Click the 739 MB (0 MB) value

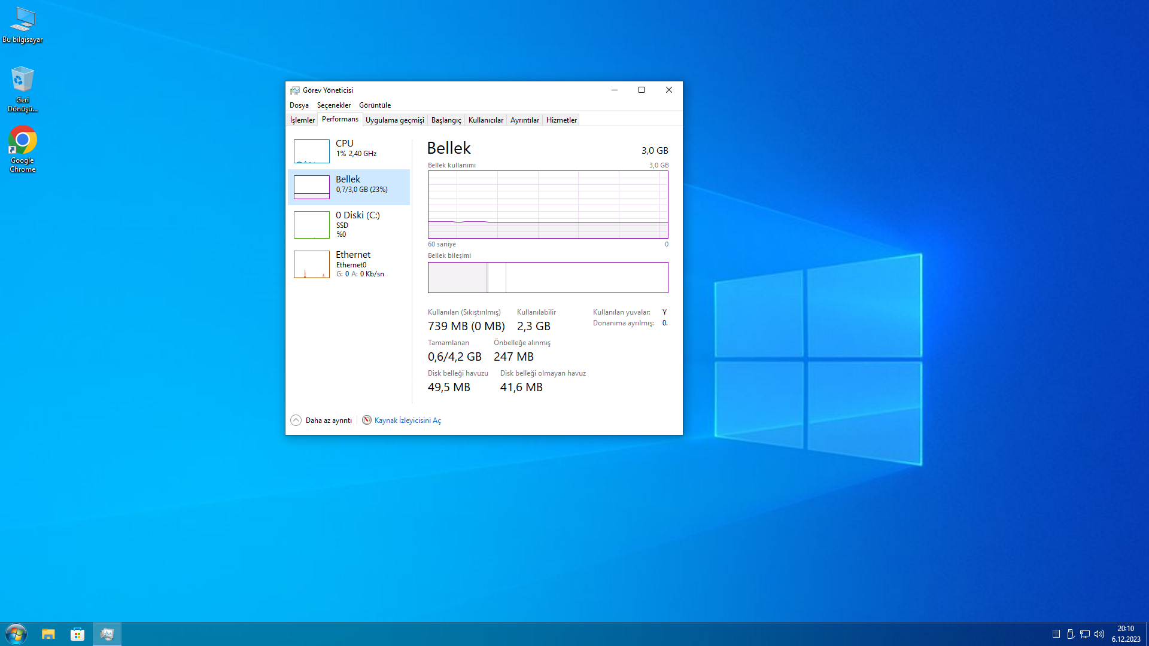click(466, 327)
